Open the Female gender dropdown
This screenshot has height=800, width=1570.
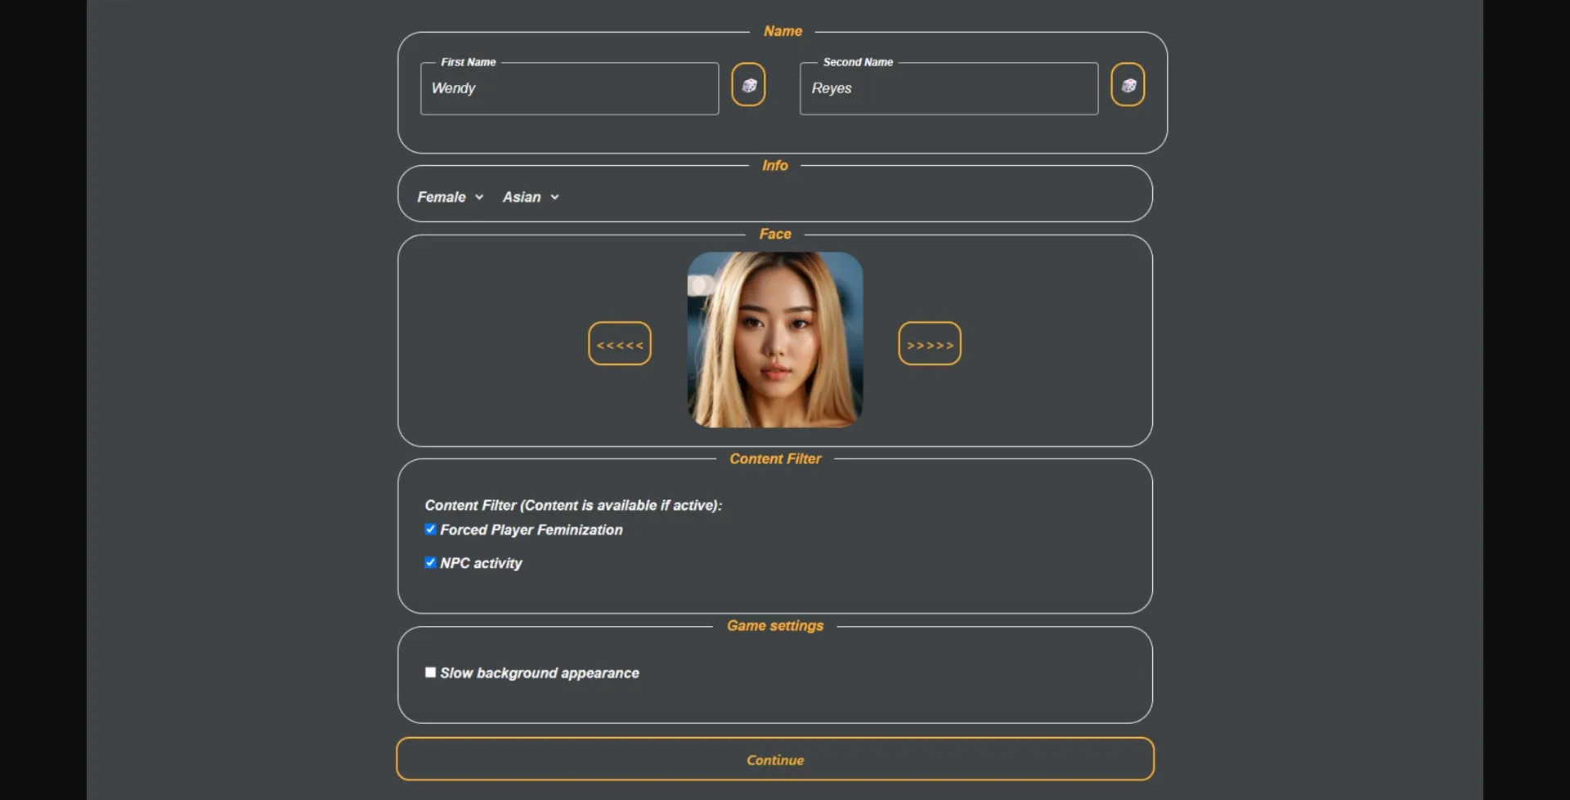(442, 197)
